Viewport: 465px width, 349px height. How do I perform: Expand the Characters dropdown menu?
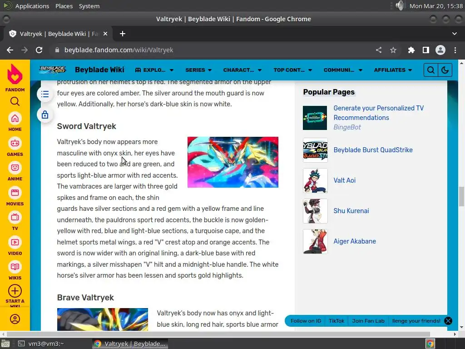pos(242,70)
